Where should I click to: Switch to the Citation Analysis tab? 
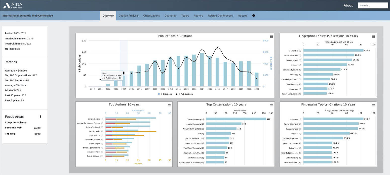coord(128,16)
